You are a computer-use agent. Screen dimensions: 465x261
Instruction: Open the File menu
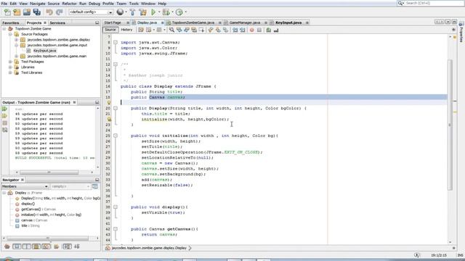coord(4,4)
